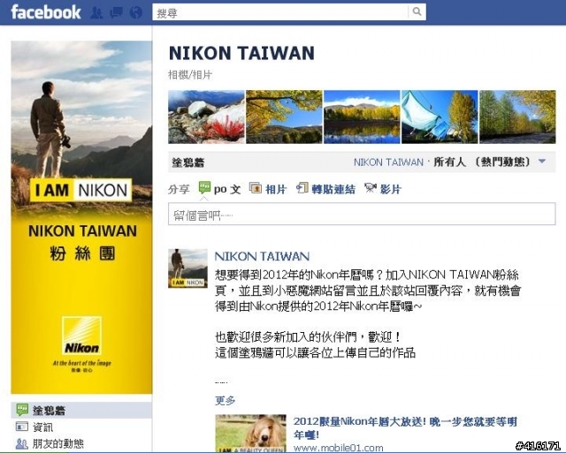This screenshot has width=566, height=453.
Task: Expand the wall filter dropdown arrow
Action: pos(542,162)
